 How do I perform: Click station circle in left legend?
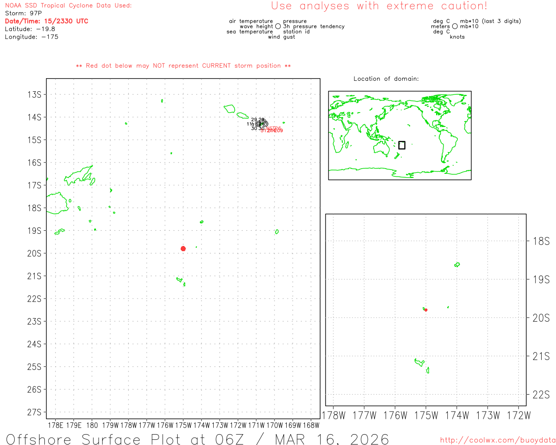(x=278, y=27)
